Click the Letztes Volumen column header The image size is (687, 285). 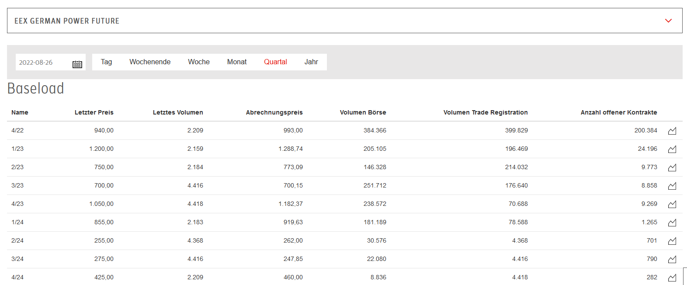pyautogui.click(x=178, y=112)
